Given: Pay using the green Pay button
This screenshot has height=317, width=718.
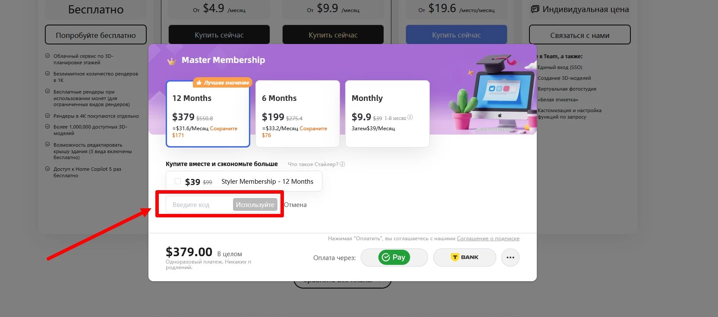Looking at the screenshot, I should click(394, 257).
